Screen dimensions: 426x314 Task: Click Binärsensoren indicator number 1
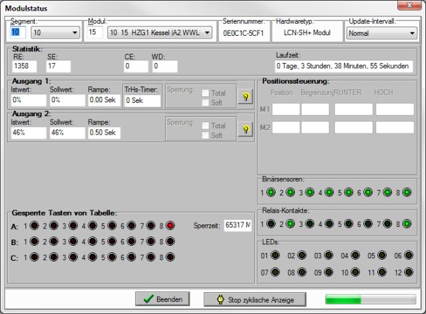click(x=271, y=193)
